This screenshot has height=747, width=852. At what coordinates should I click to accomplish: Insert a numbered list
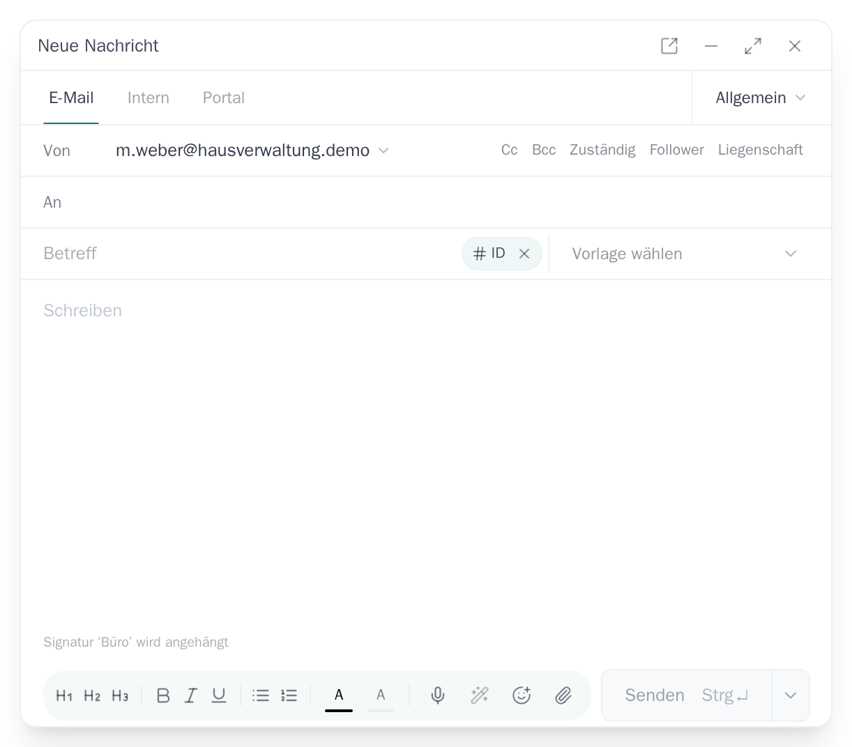pos(289,695)
